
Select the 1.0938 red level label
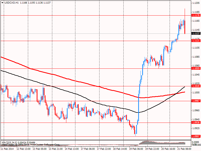pos(196,123)
